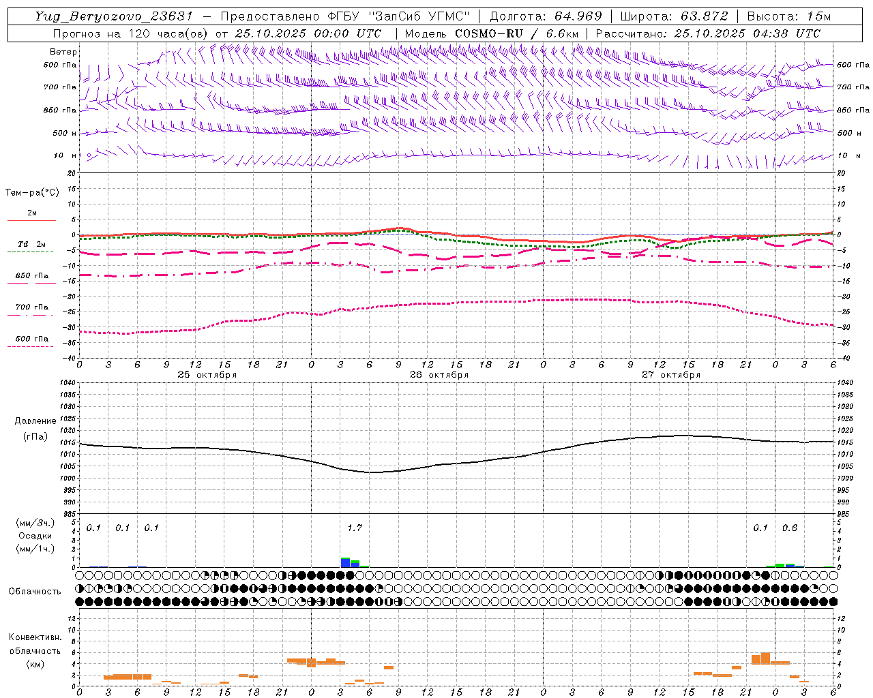This screenshot has width=873, height=698.
Task: Click the 'Облачность' cloud cover label
Action: (x=35, y=592)
